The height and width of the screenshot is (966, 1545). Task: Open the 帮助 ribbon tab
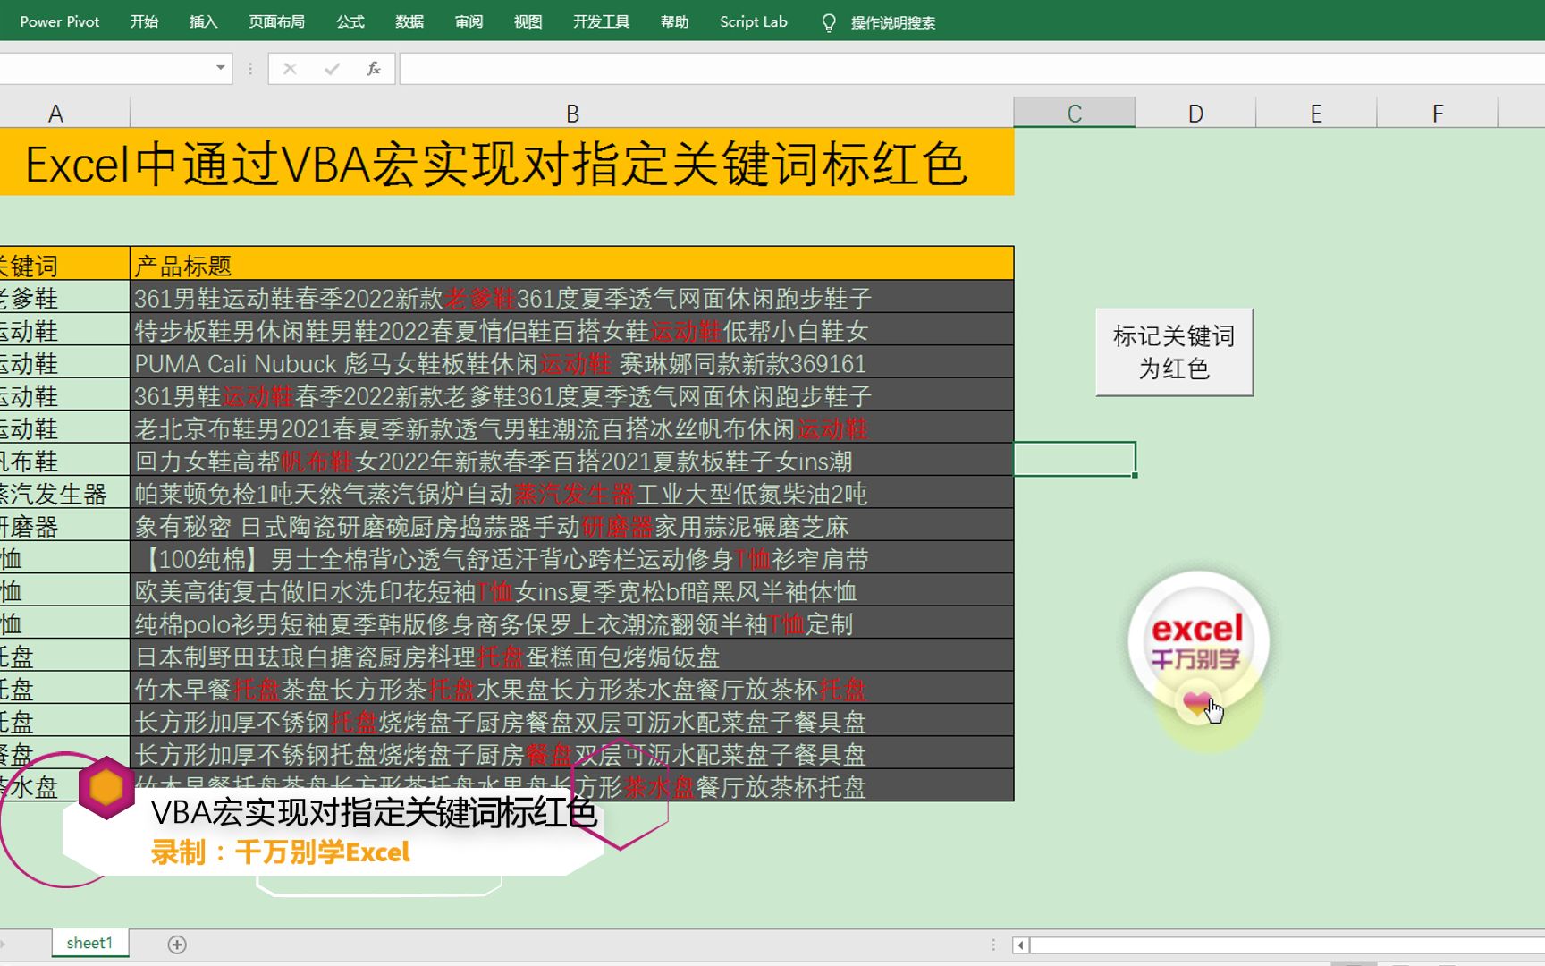click(x=674, y=21)
